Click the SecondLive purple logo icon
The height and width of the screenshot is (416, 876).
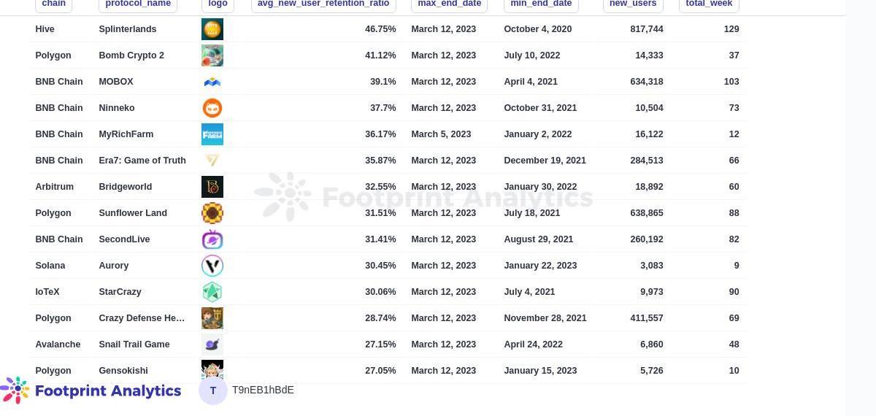pyautogui.click(x=212, y=239)
